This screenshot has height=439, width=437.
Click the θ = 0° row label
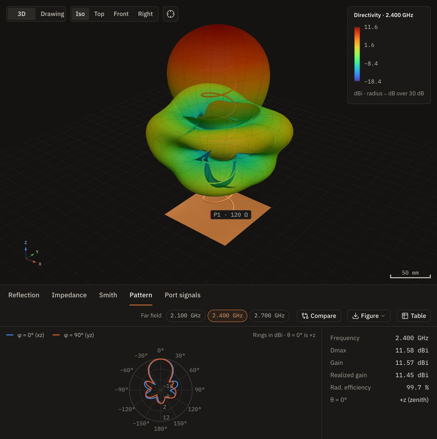point(339,400)
